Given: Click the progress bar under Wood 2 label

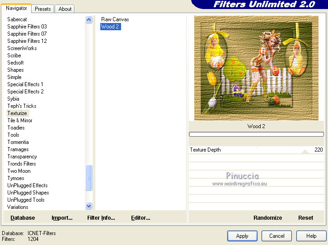Looking at the screenshot, I should point(256,134).
